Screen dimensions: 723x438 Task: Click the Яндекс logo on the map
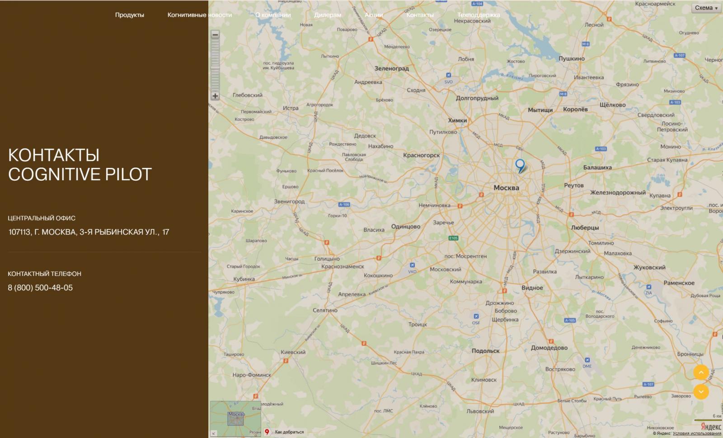[711, 427]
